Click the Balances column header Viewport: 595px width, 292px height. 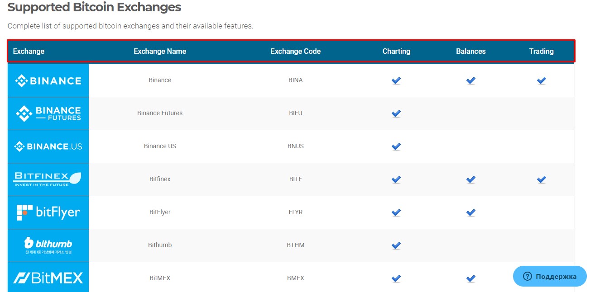pyautogui.click(x=471, y=51)
